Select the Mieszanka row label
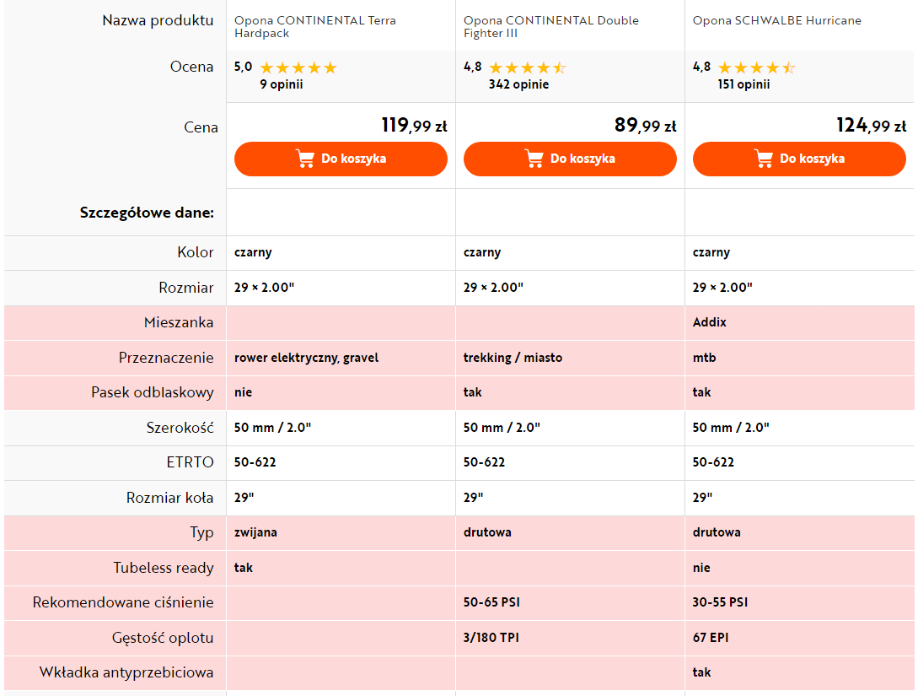This screenshot has height=696, width=918. pos(179,322)
